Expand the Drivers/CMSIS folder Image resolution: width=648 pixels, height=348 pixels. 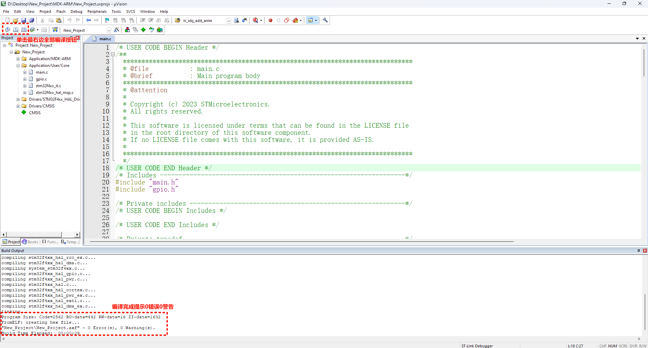pyautogui.click(x=18, y=106)
